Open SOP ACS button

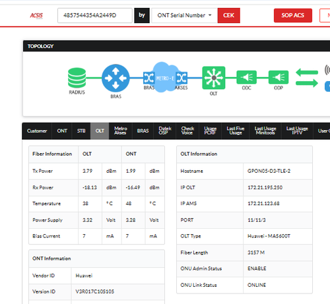point(293,15)
